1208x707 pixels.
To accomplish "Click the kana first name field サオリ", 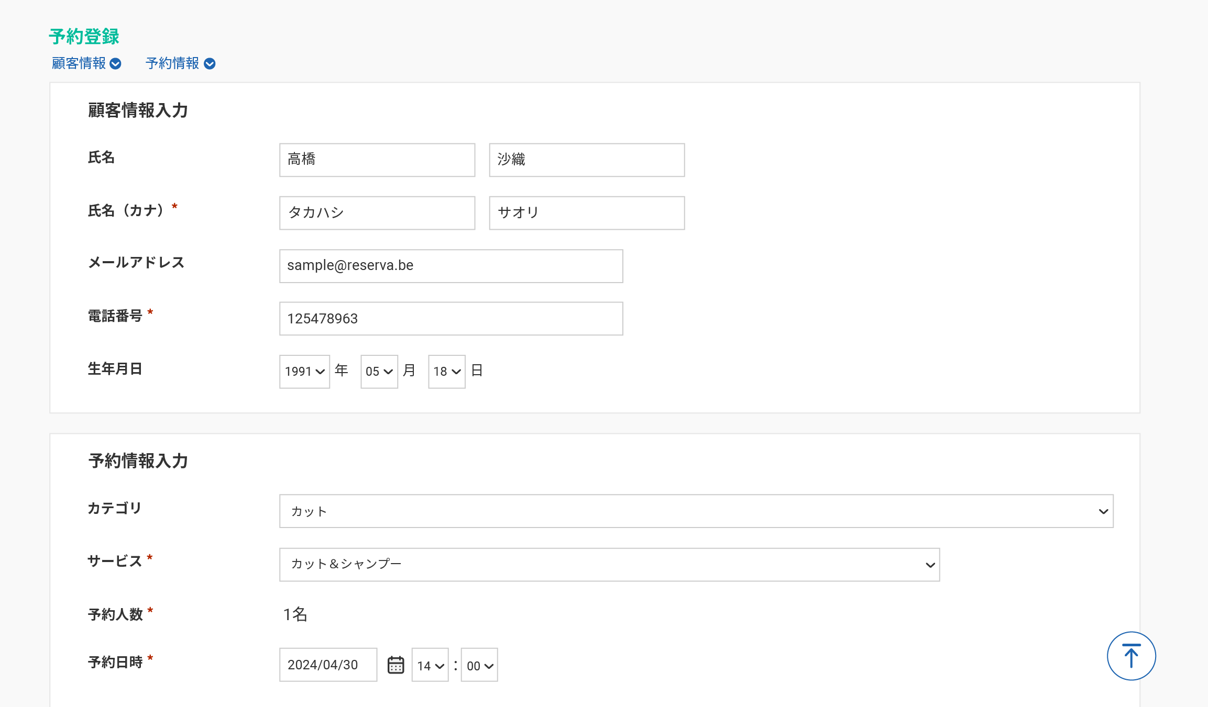I will 587,213.
